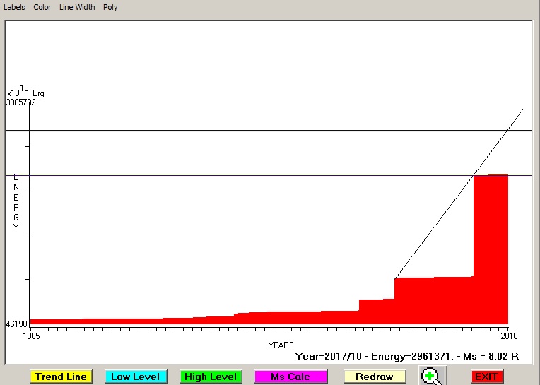Open the Labels menu
The image size is (540, 385).
coord(14,7)
